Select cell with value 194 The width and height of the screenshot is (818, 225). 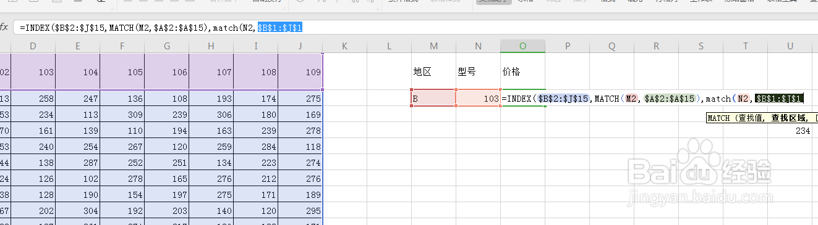coord(166,131)
